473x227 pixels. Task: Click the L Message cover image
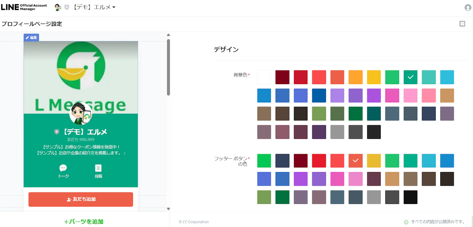[81, 77]
